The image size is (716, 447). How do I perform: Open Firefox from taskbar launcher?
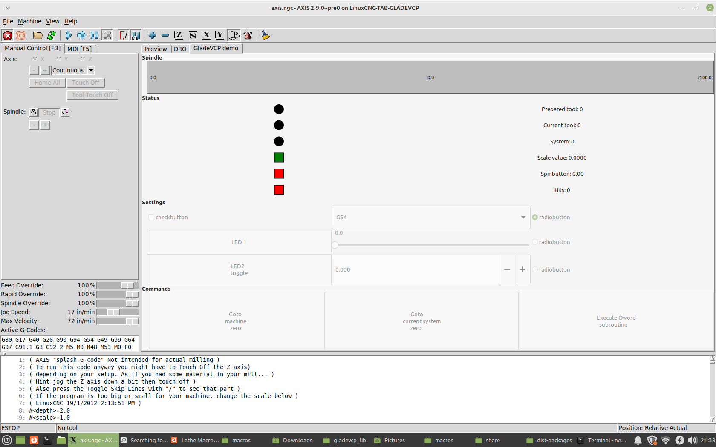coord(34,440)
